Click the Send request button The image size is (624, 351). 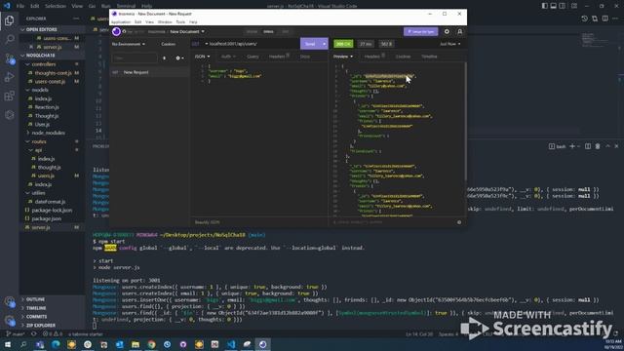(310, 44)
